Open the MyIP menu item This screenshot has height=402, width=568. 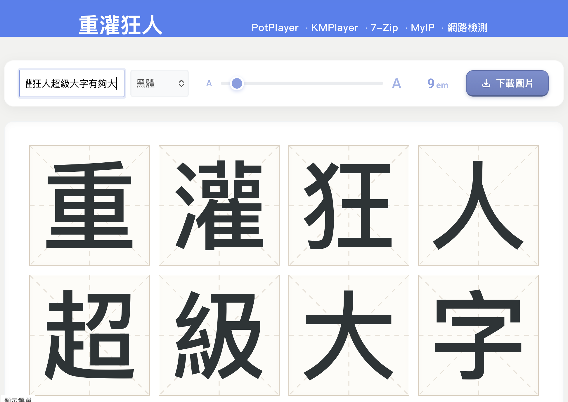point(422,28)
